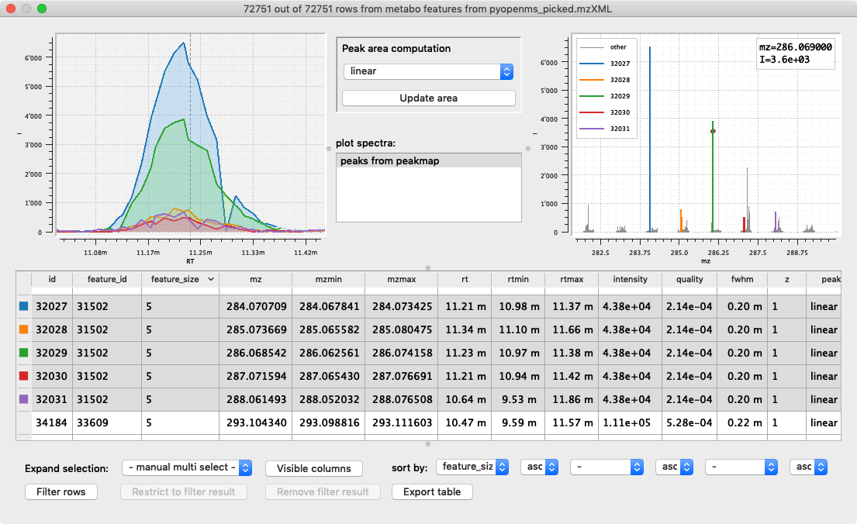Click the purple color swatch of row 32031

point(24,399)
